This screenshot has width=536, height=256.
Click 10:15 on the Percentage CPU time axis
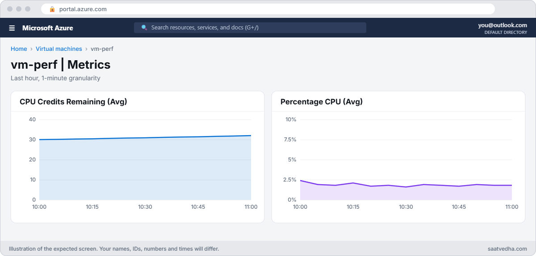(353, 207)
